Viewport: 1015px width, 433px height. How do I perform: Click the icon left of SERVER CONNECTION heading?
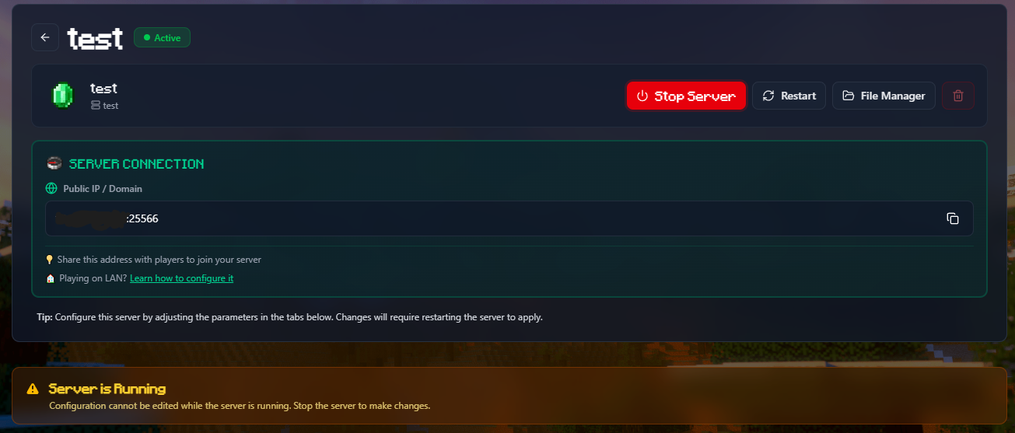click(54, 164)
